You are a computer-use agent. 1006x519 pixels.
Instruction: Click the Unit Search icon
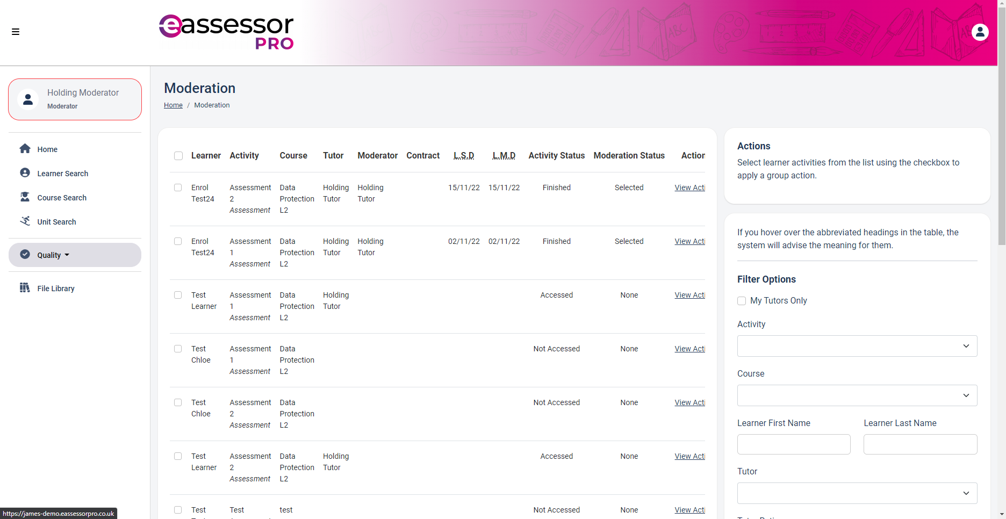(x=25, y=221)
